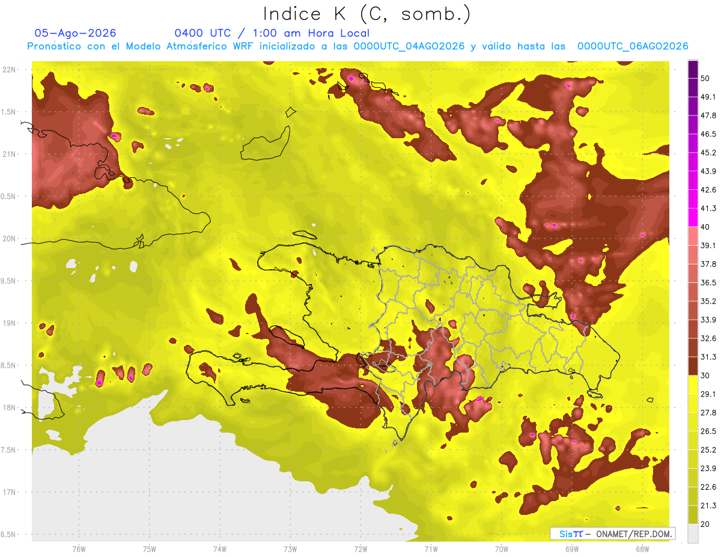
Task: Click the "49.1" color bar label
Action: tap(708, 97)
